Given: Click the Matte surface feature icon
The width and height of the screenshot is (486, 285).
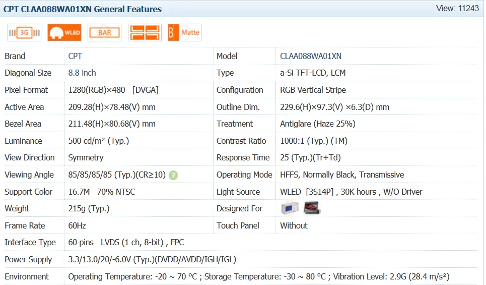Looking at the screenshot, I should 184,33.
